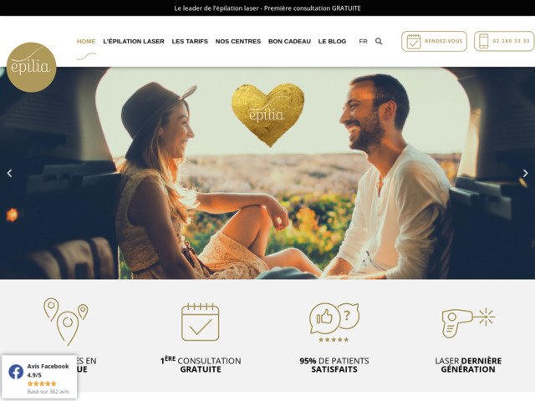The width and height of the screenshot is (535, 401).
Task: Click the phone icon beside 02 280 33 33
Action: (483, 41)
